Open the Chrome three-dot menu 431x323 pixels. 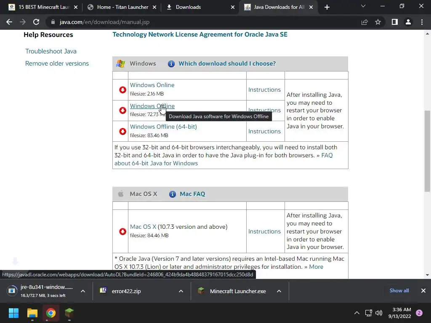pos(422,22)
